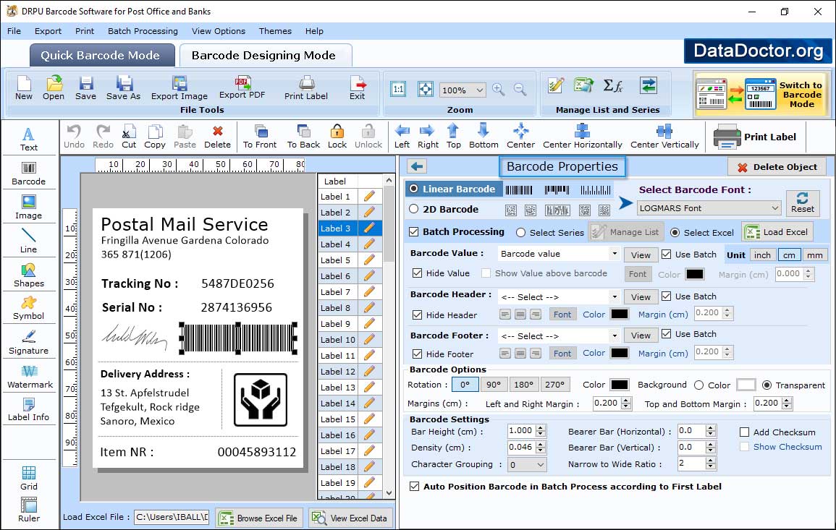
Task: Open the Symbol tool
Action: pyautogui.click(x=29, y=309)
